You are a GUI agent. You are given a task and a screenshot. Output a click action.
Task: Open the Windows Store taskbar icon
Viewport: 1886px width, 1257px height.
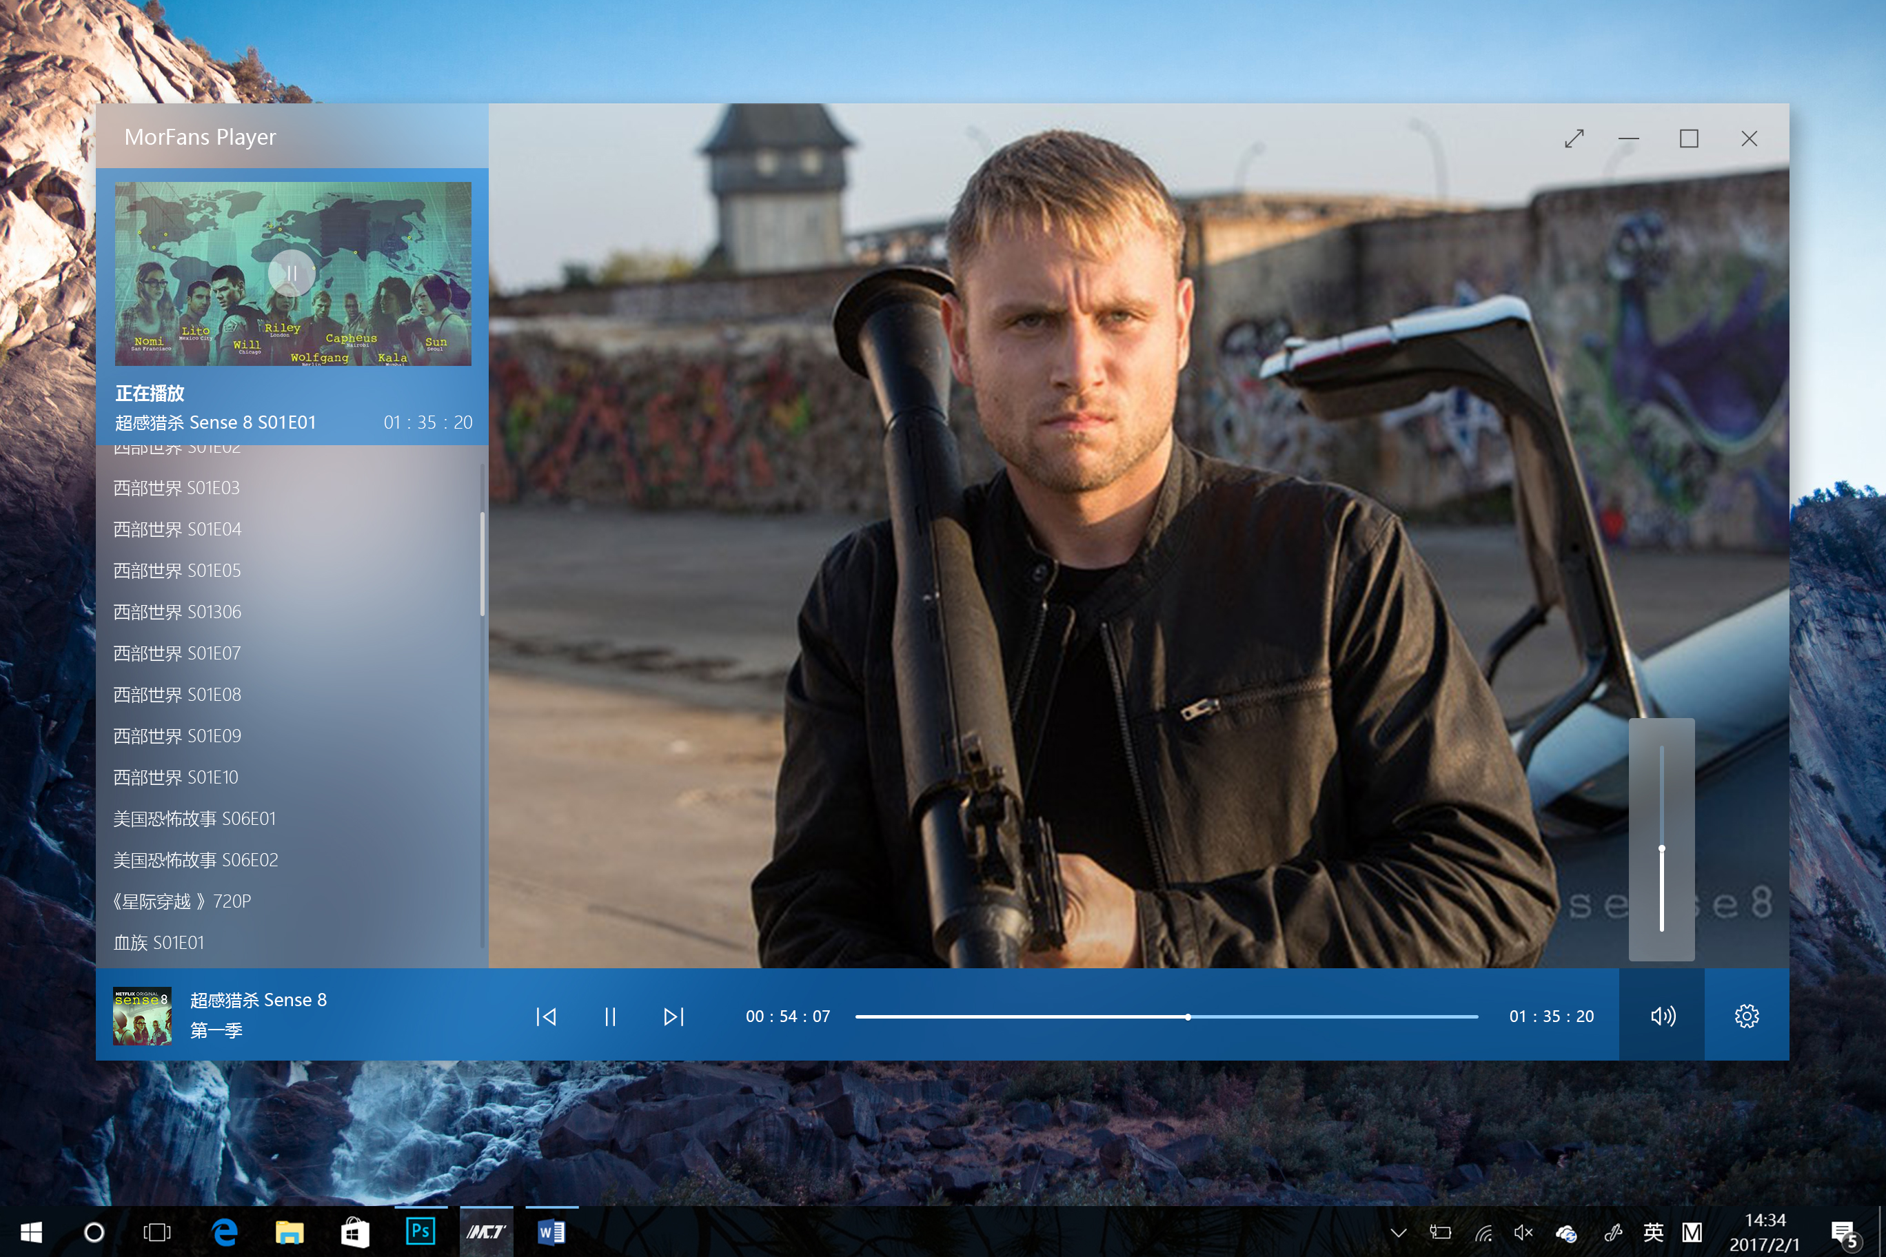point(354,1232)
